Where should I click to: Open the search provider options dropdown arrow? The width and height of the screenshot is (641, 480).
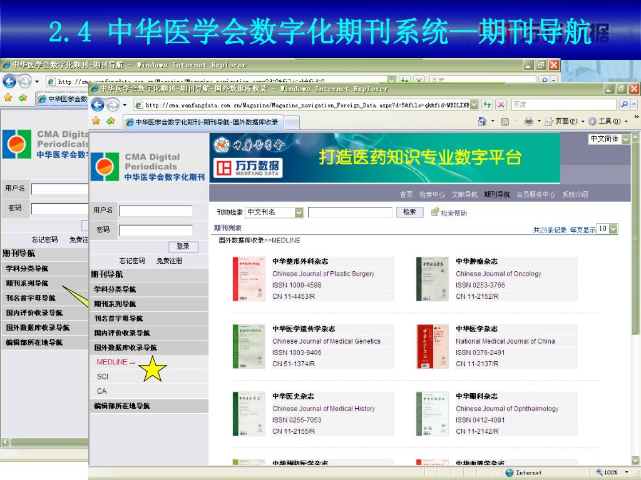pyautogui.click(x=633, y=105)
